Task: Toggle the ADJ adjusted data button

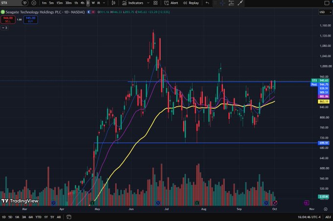Action: click(x=328, y=217)
